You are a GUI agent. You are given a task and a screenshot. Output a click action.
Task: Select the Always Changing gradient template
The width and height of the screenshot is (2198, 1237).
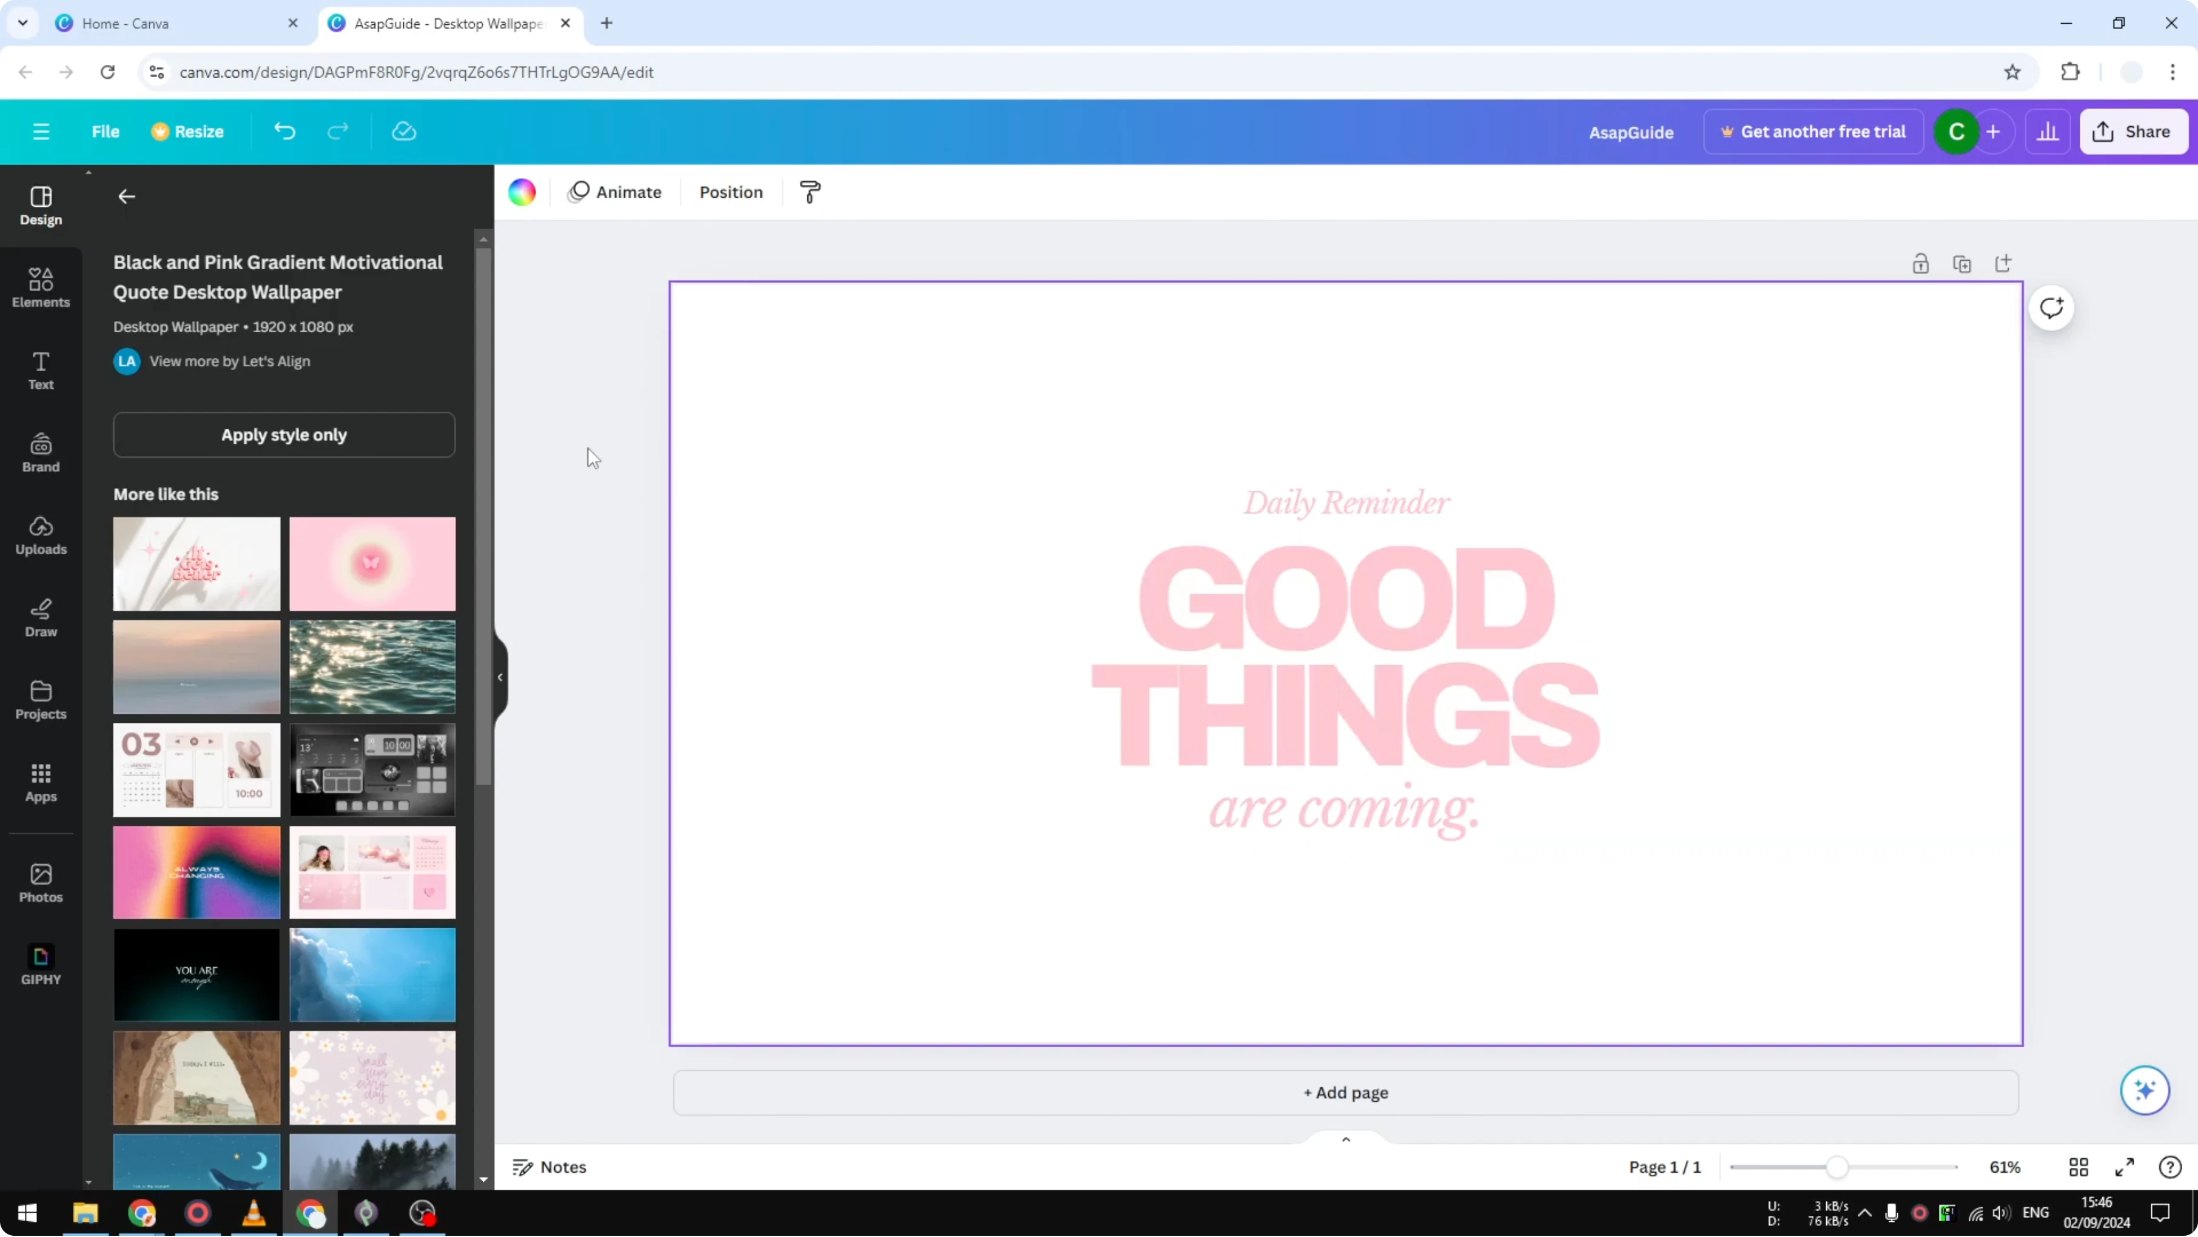pyautogui.click(x=197, y=873)
